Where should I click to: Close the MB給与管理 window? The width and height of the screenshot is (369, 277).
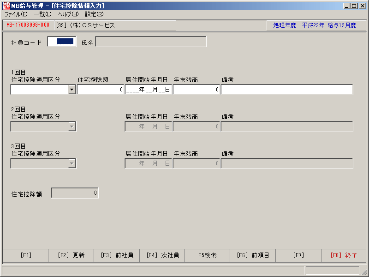363,6
